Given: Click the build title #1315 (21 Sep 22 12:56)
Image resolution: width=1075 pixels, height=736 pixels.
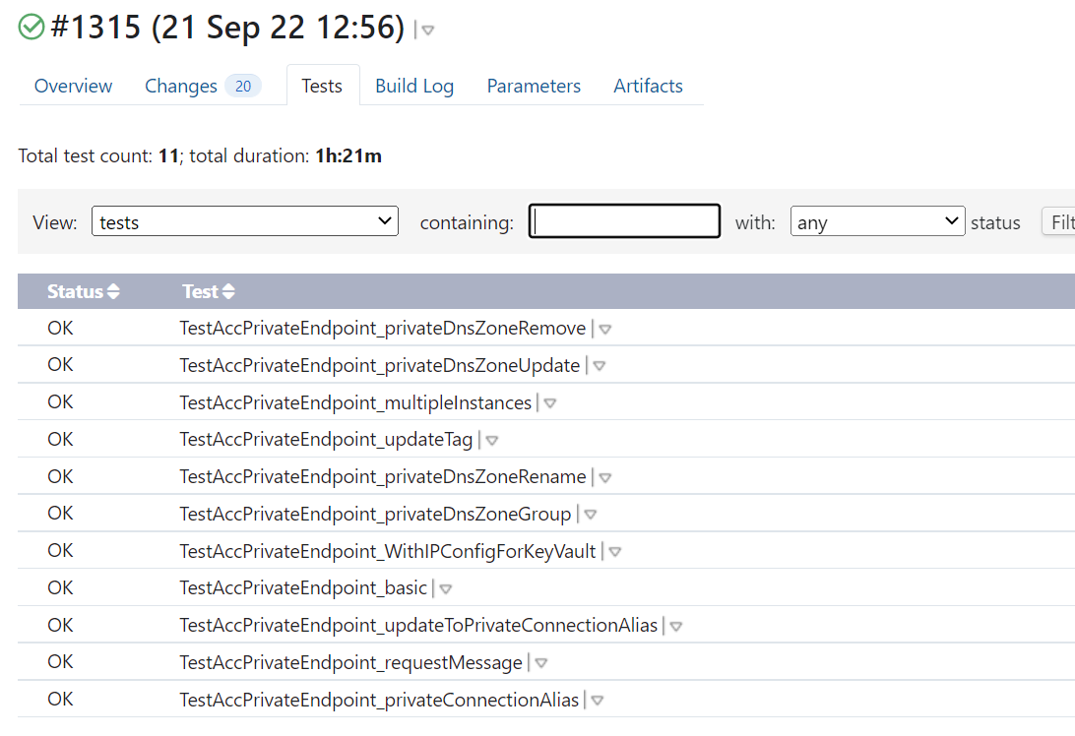Looking at the screenshot, I should pos(227,28).
